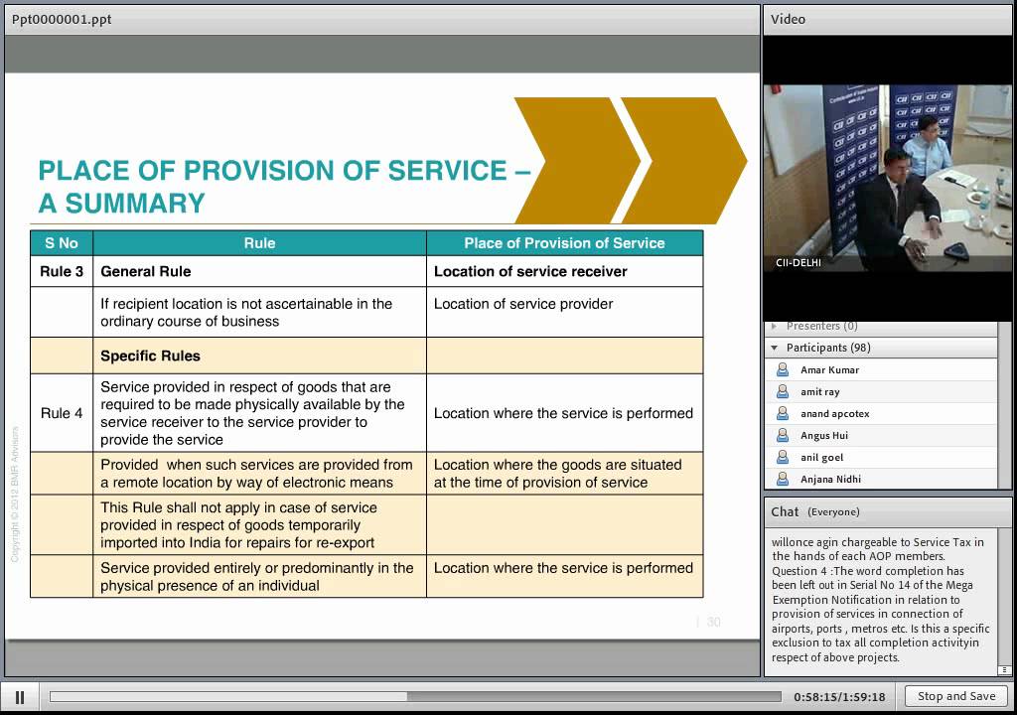The height and width of the screenshot is (715, 1017).
Task: Select participant name Amar Kumar
Action: (x=829, y=369)
